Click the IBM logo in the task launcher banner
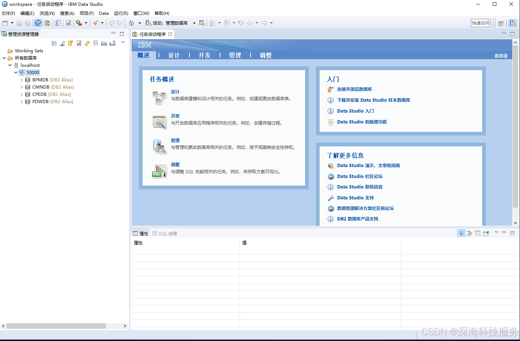Screen dimensions: 520x341 [145, 45]
